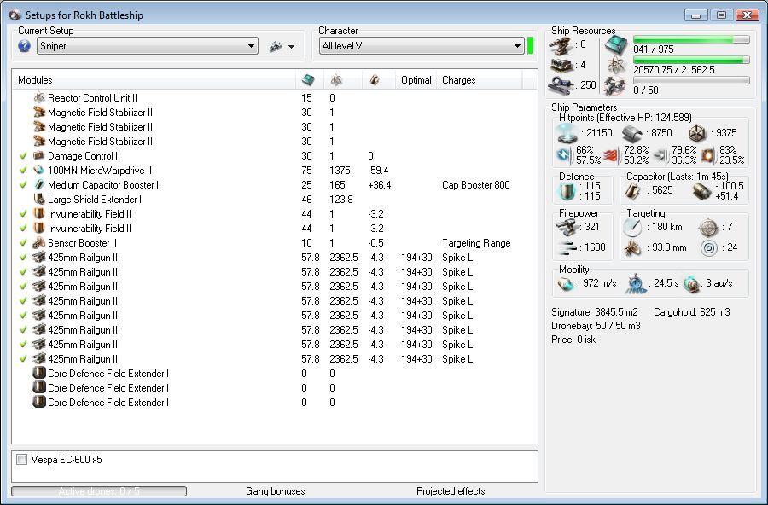Click the Active drones progress bar
Screen dimensions: 768x505
click(99, 491)
